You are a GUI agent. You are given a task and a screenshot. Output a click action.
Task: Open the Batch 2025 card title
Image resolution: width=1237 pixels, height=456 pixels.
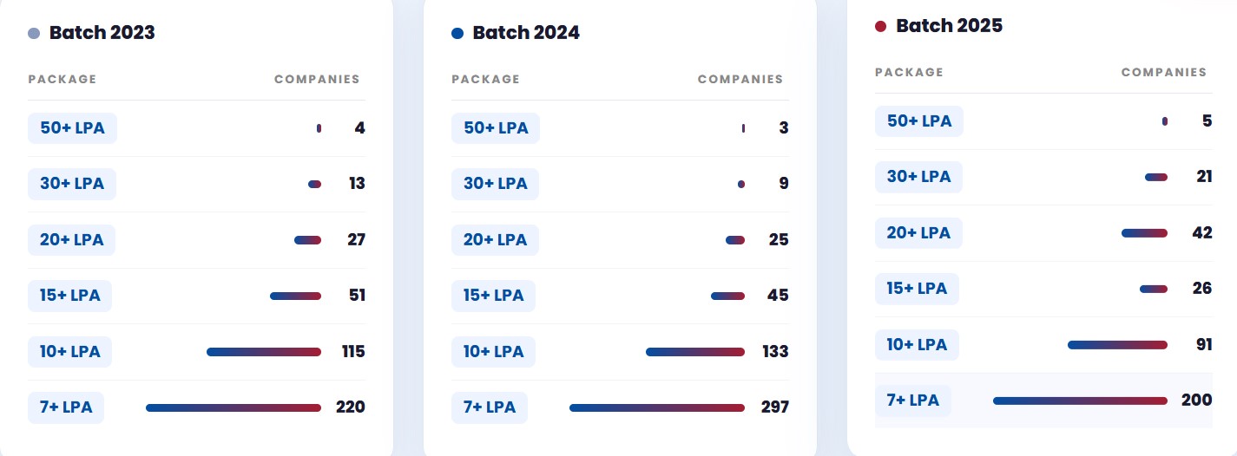(949, 26)
